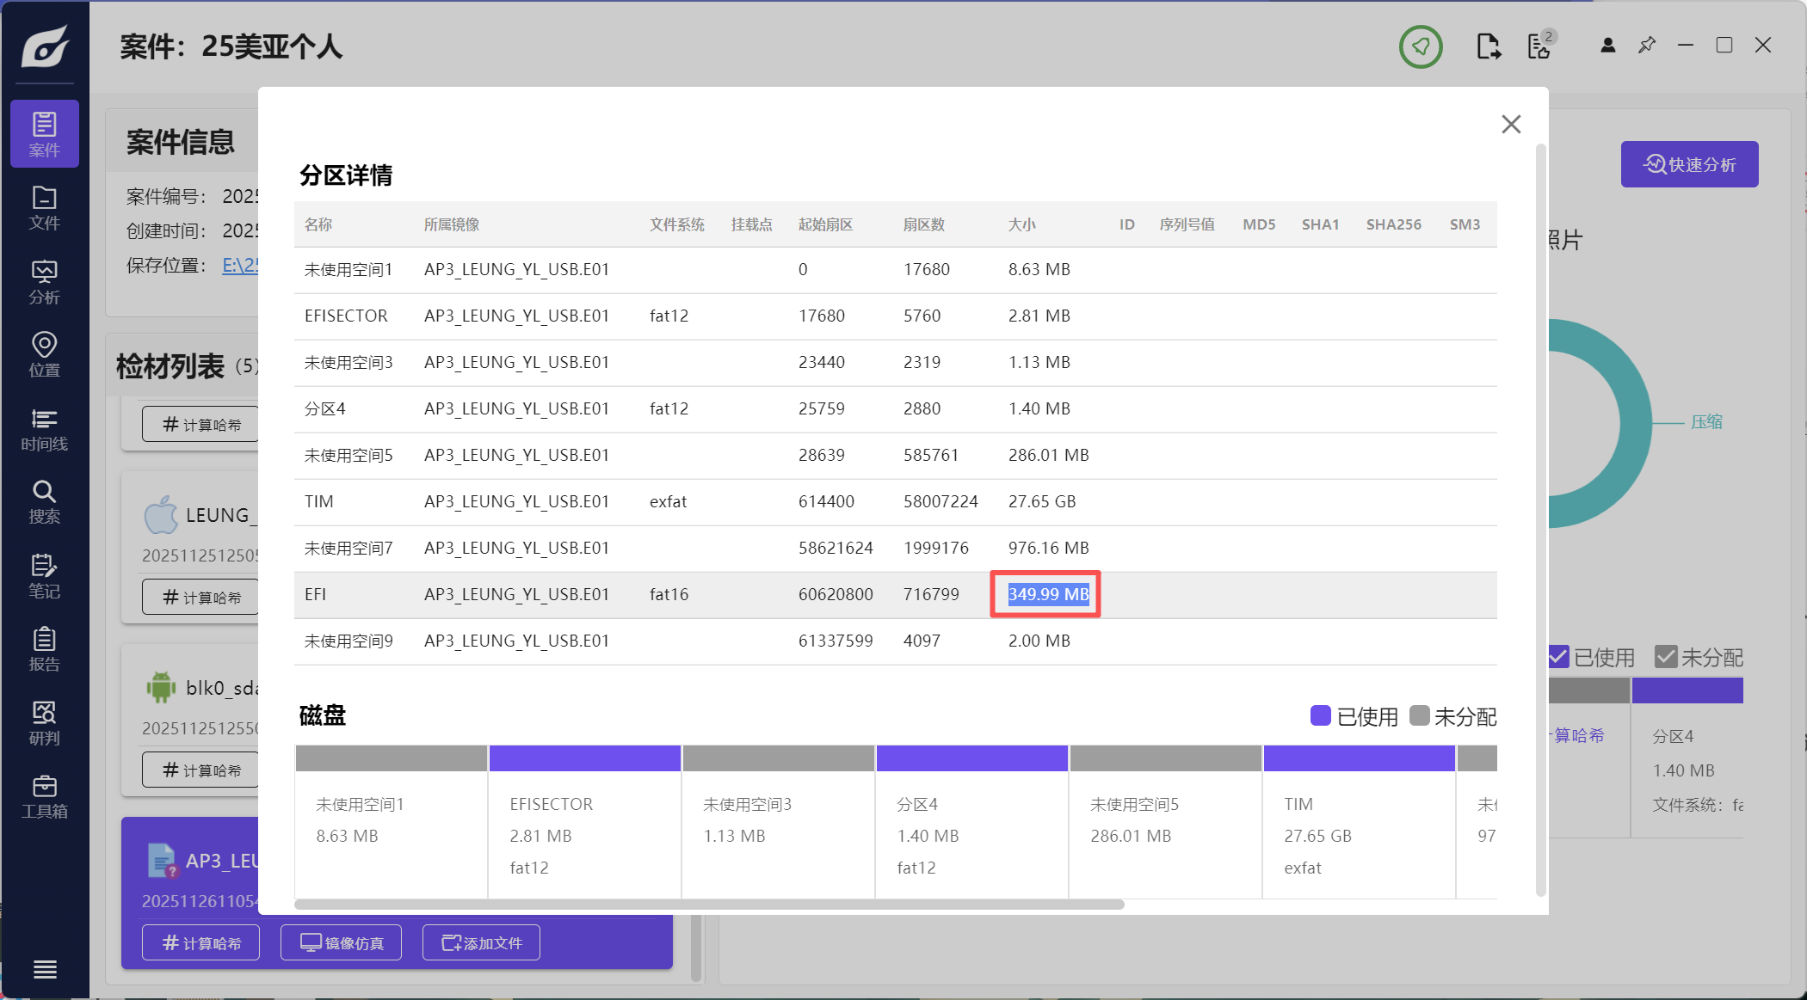Open the 时间线 timeline view

[x=45, y=429]
